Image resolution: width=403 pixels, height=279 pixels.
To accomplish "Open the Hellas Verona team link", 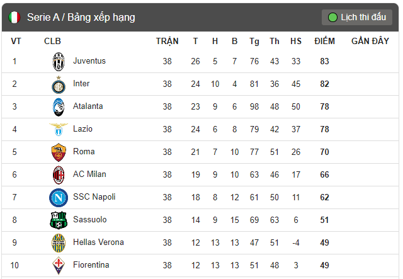I will (98, 242).
